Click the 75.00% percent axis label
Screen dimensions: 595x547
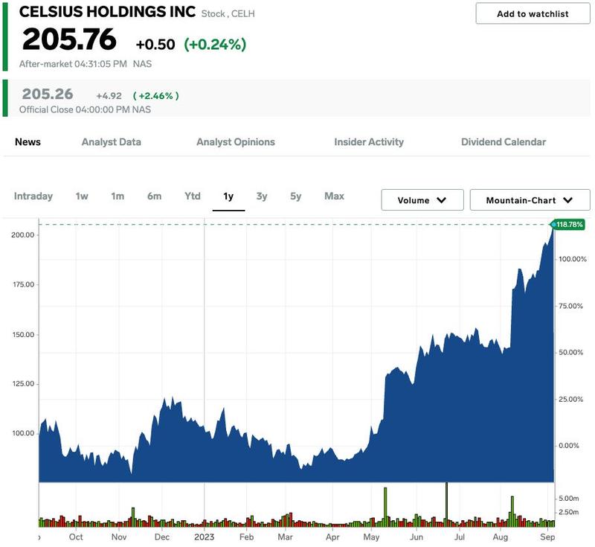tap(570, 306)
